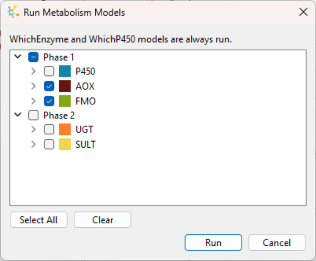Screen dimensions: 316x261
Task: Click the FMO green color swatch
Action: click(64, 101)
